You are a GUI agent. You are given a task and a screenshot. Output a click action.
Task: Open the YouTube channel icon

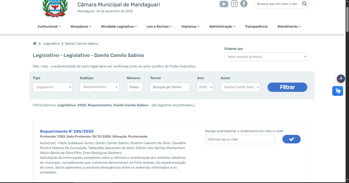(x=224, y=4)
